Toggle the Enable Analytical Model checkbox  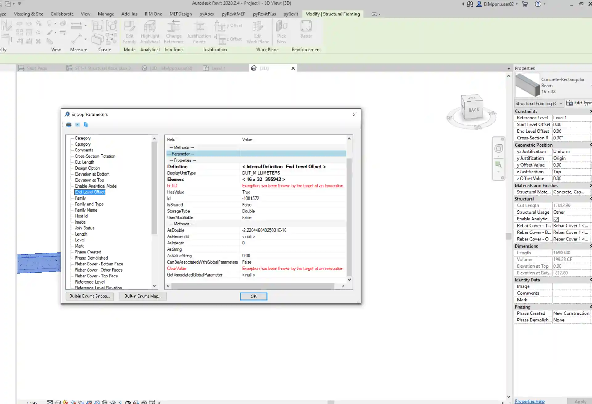[556, 219]
